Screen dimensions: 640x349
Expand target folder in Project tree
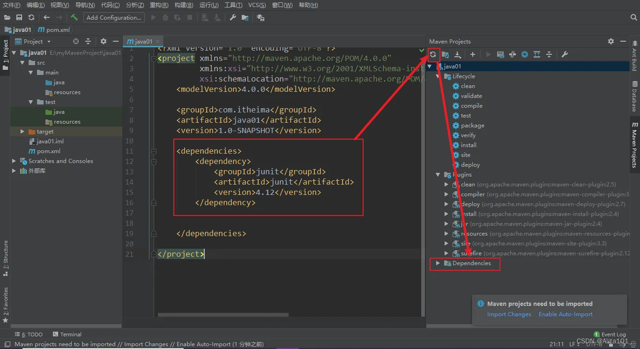coord(22,132)
